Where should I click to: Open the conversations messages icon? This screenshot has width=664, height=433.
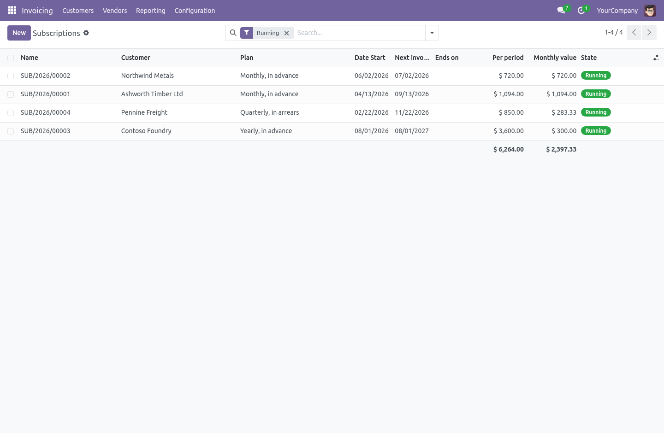561,10
